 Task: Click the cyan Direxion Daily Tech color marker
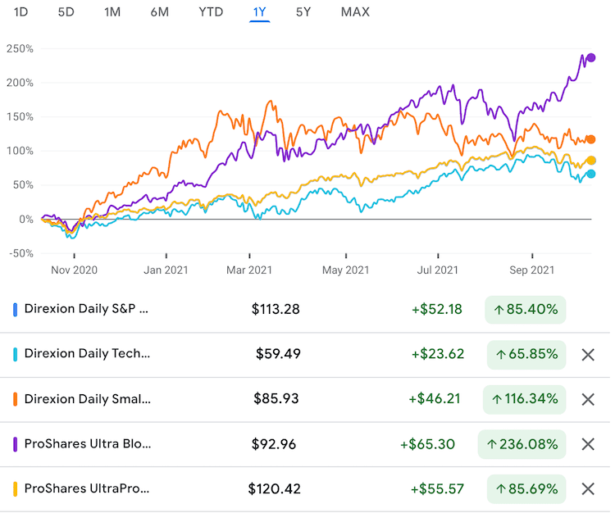point(15,354)
